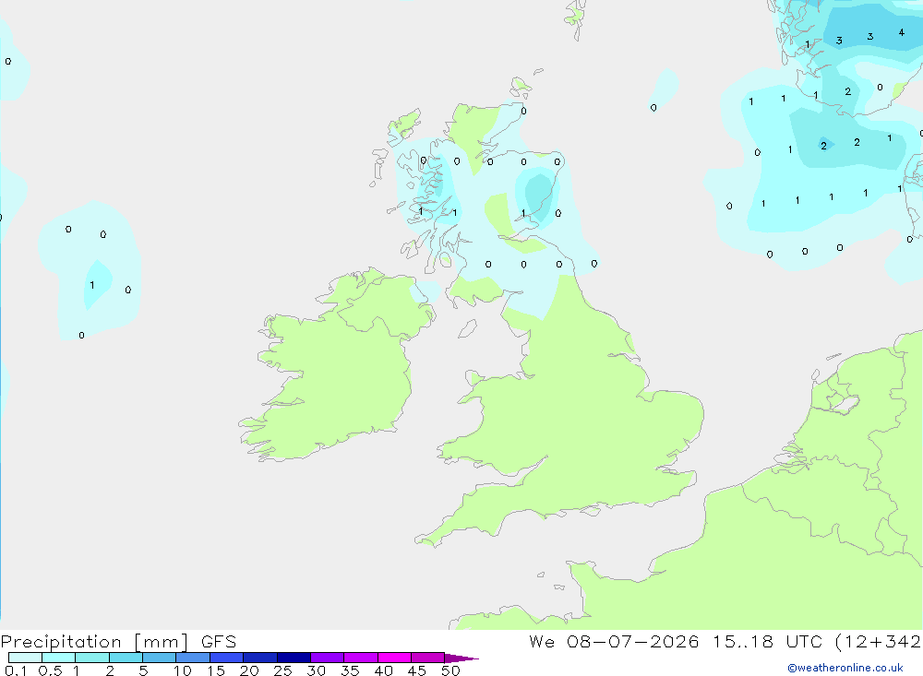Choose the 1–2 mm legend swatch
This screenshot has height=676, width=923.
92,658
